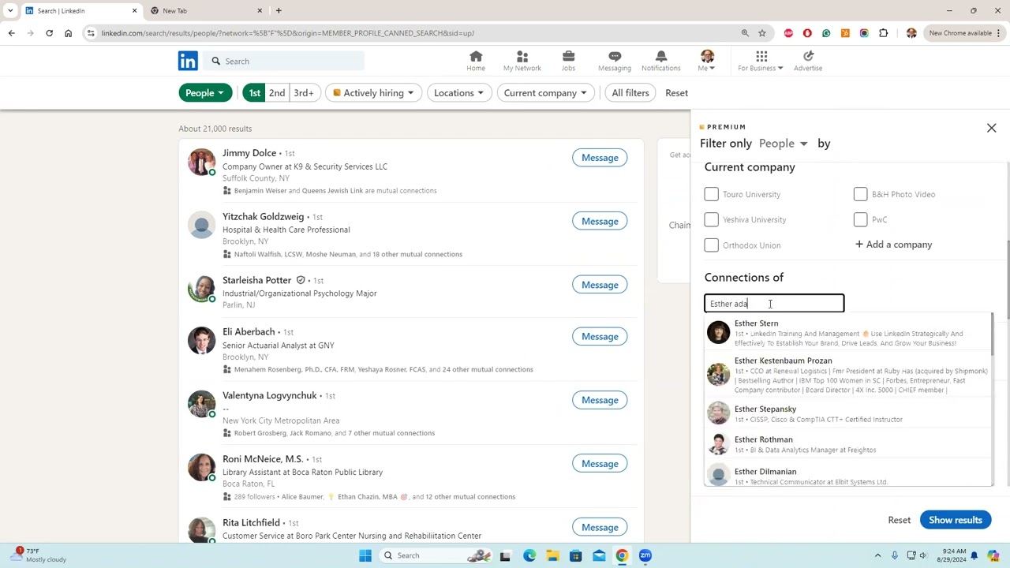The image size is (1010, 568).
Task: Expand Filter only People dropdown
Action: point(784,144)
